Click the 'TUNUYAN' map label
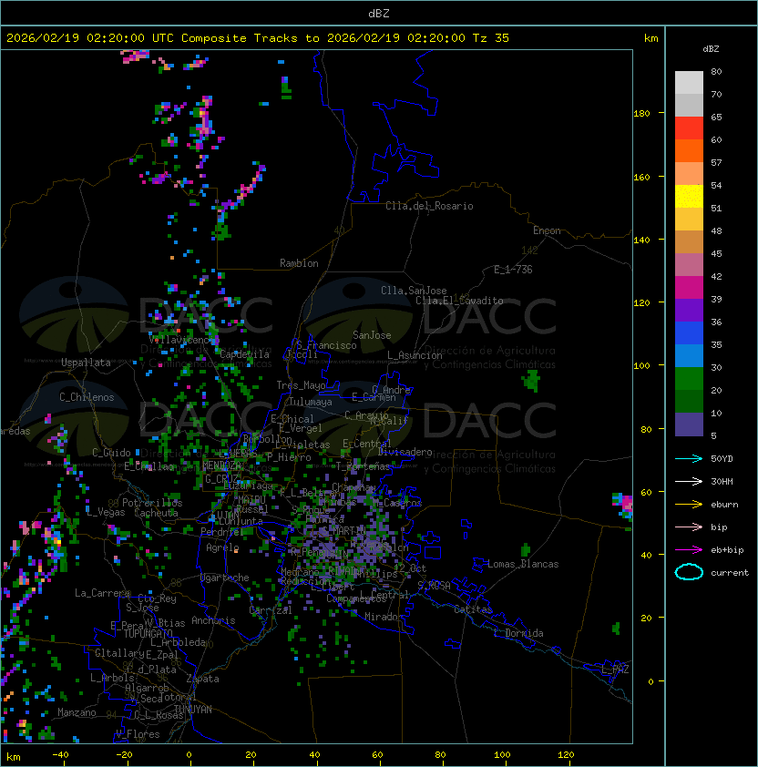 tap(193, 710)
